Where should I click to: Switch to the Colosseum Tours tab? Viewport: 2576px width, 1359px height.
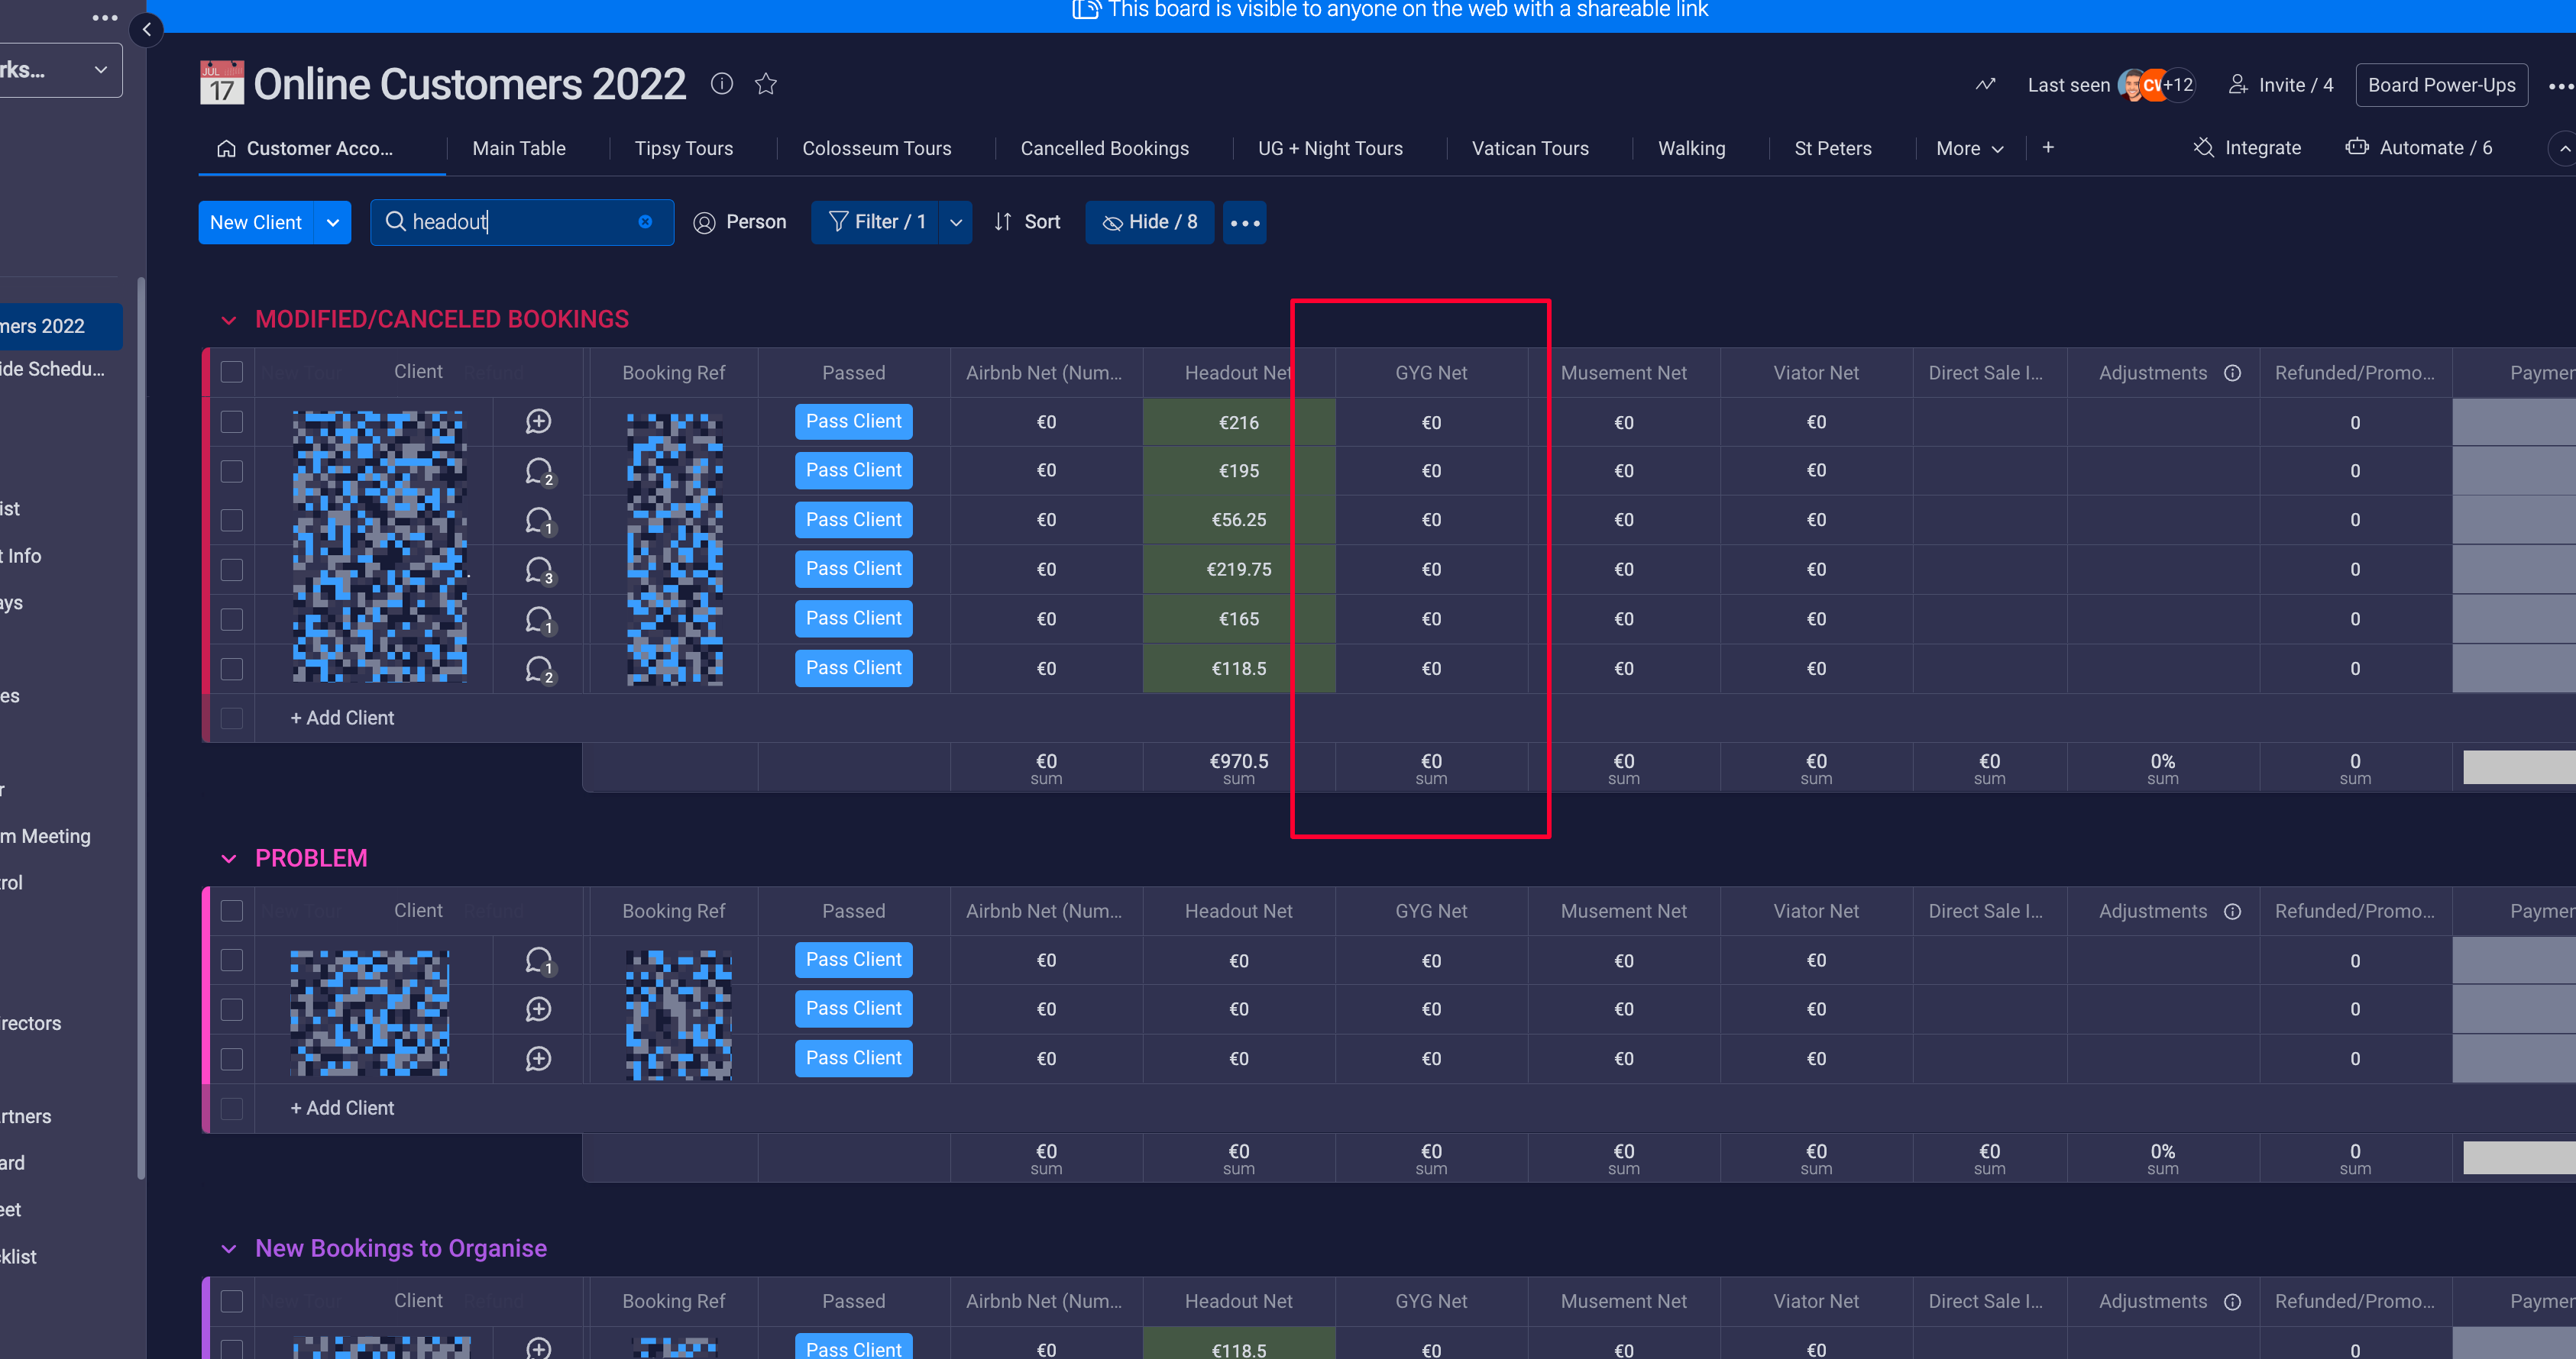click(x=877, y=148)
